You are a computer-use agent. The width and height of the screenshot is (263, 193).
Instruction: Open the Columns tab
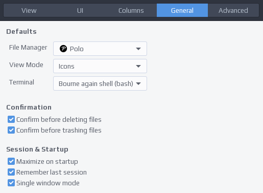pos(131,10)
